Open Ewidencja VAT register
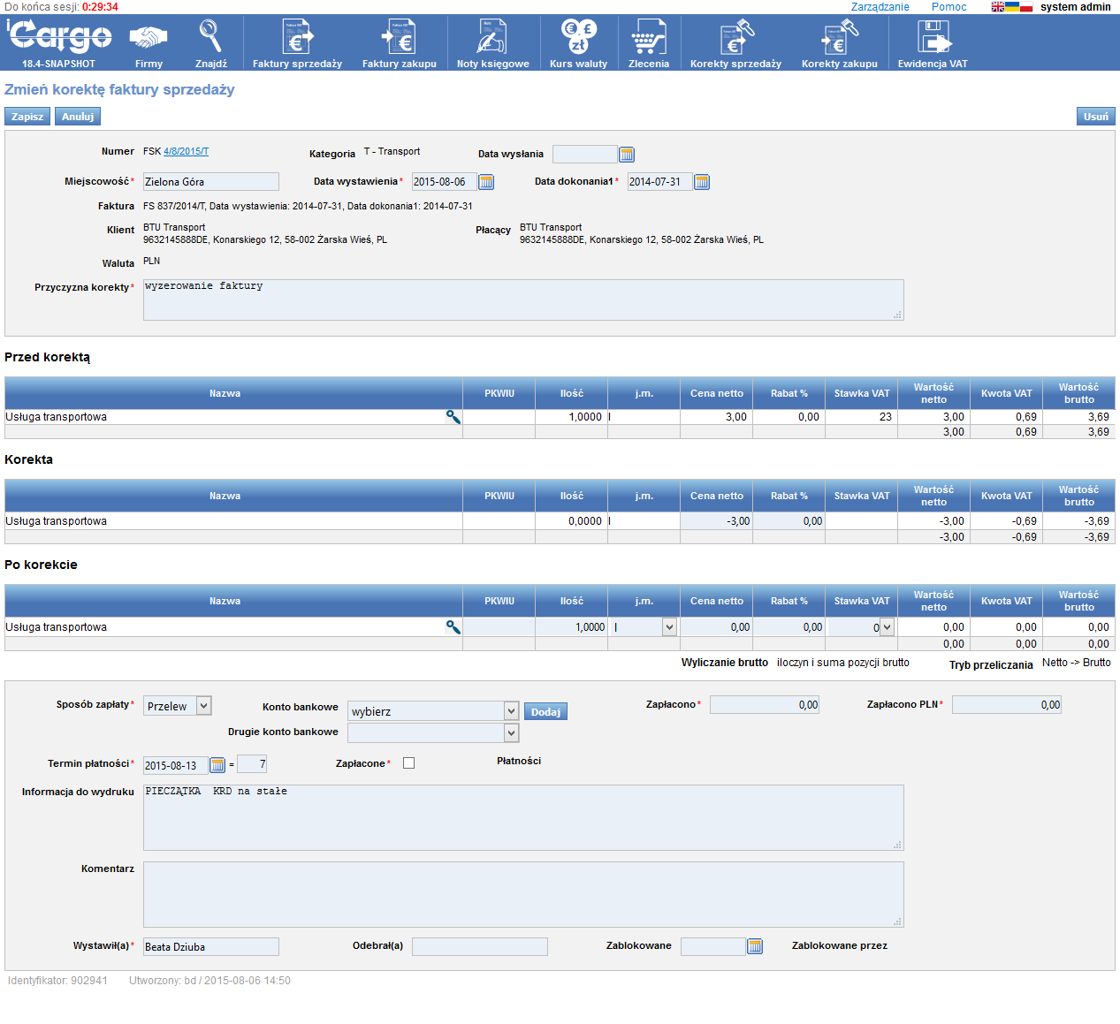This screenshot has width=1120, height=1024. (x=933, y=43)
